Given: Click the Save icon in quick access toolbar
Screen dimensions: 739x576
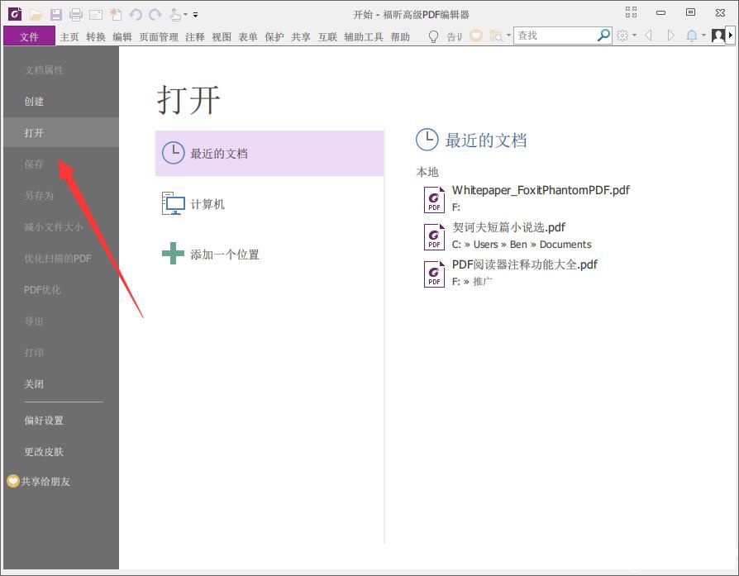Looking at the screenshot, I should coord(55,13).
